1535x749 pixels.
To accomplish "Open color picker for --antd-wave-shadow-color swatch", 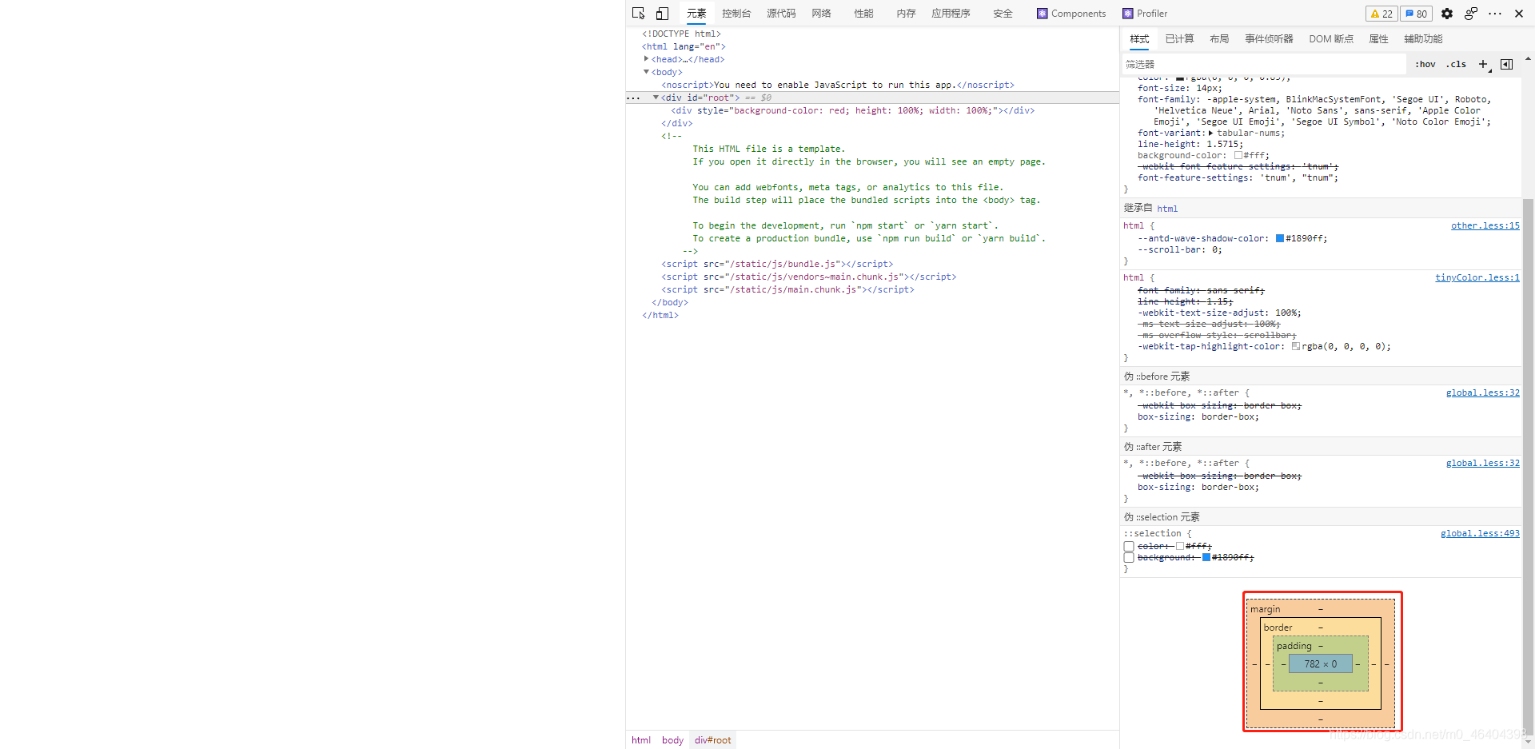I will click(x=1279, y=238).
